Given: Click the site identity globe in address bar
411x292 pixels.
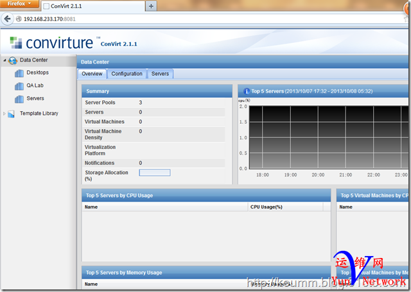Looking at the screenshot, I should pos(19,19).
